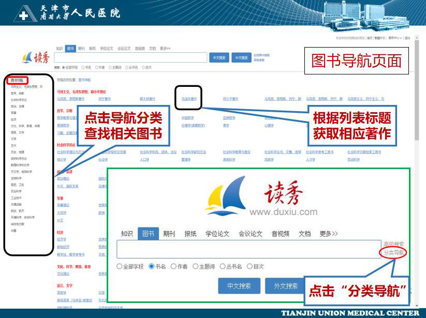
Task: Select 丛书名 radio in the enlarged search panel
Action: point(223,266)
